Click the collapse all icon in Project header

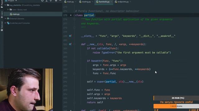pos(51,1)
